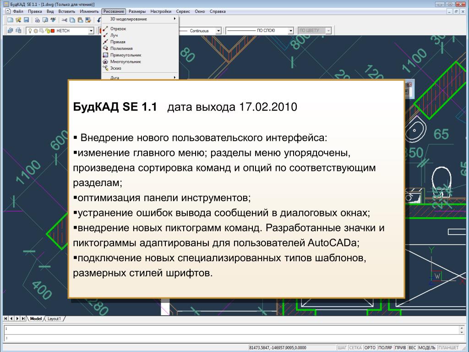Click the Print toolbar icon
Viewport: 469px width, 352px height.
click(x=38, y=20)
